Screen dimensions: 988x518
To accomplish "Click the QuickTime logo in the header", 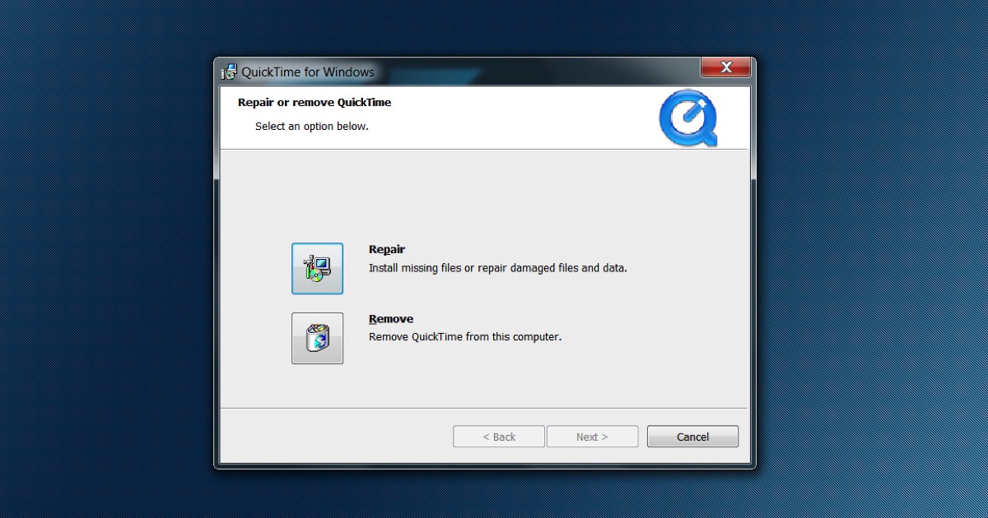I will [688, 118].
